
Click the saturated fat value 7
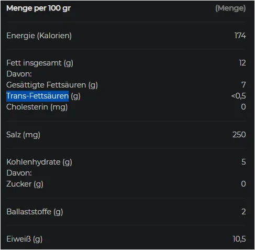243,85
